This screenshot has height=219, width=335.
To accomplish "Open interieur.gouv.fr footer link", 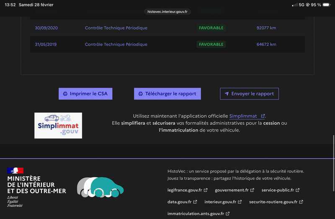I will point(223,202).
